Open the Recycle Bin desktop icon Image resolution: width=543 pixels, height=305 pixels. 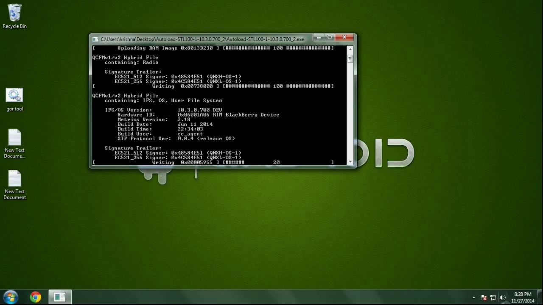(14, 17)
